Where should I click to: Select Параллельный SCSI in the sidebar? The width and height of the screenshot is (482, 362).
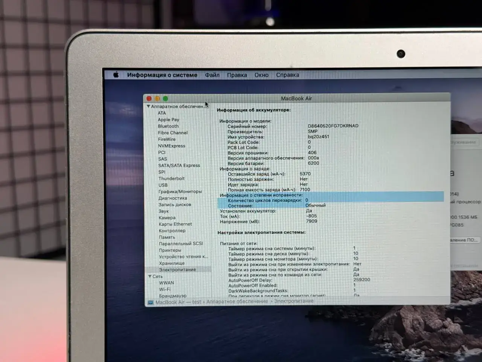click(x=181, y=244)
